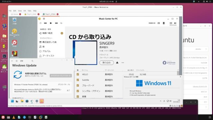
Task: Click the disabled download and install button
Action: point(61,76)
